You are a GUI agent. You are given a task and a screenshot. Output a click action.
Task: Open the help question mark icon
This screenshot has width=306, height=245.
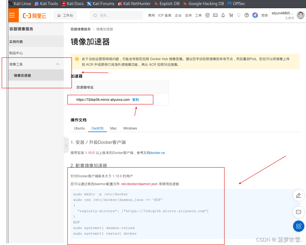coord(247,15)
